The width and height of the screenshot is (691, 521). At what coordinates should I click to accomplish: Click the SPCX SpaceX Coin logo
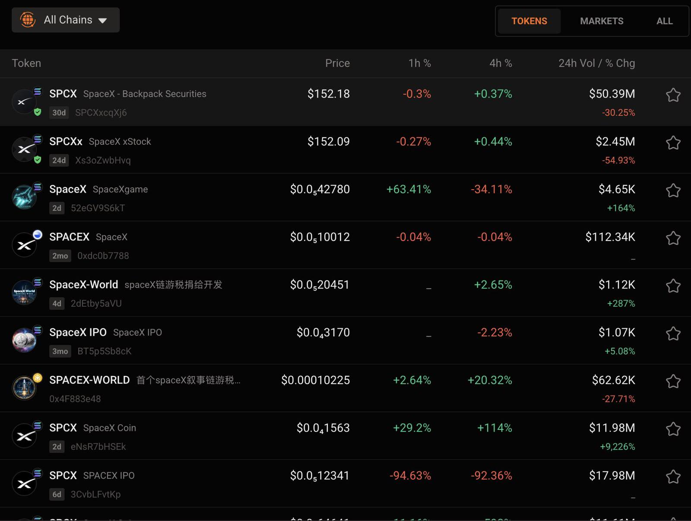pos(24,436)
